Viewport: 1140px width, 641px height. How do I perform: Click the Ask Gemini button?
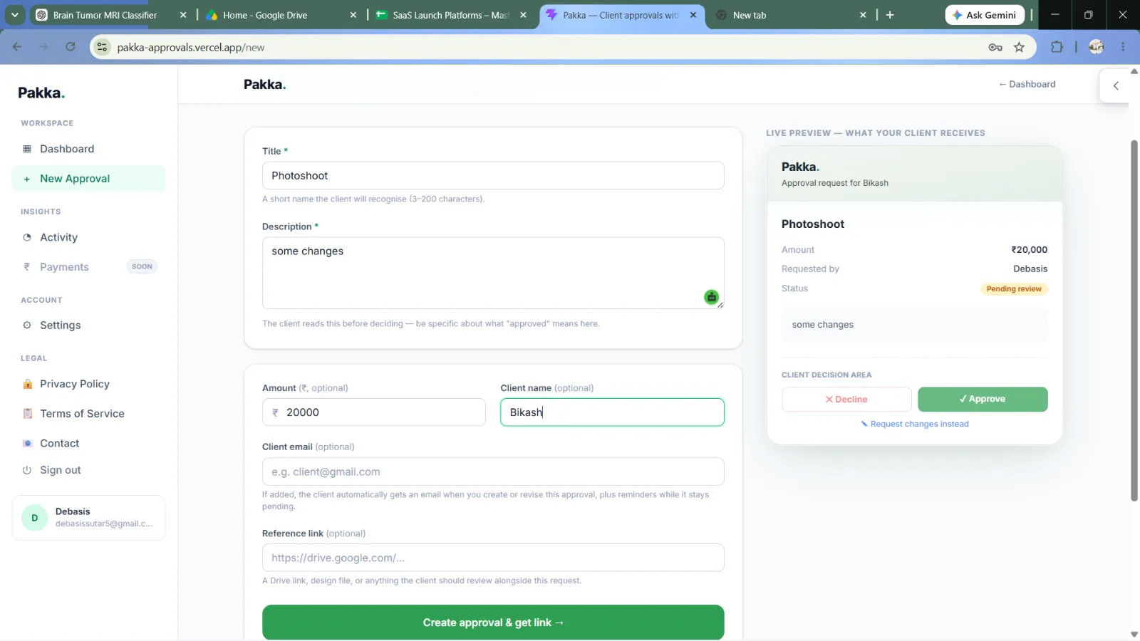(x=985, y=15)
